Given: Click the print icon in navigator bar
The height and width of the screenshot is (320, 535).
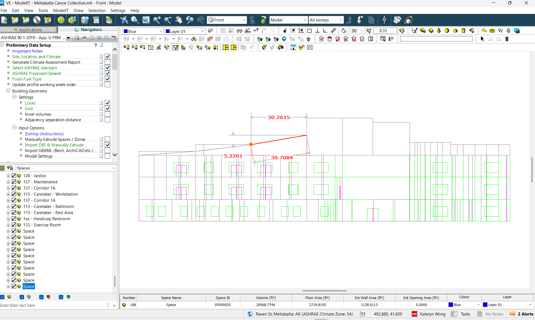Looking at the screenshot, I should (x=84, y=38).
